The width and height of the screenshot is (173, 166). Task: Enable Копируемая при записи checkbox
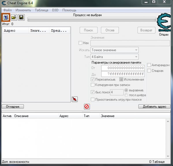(93, 85)
